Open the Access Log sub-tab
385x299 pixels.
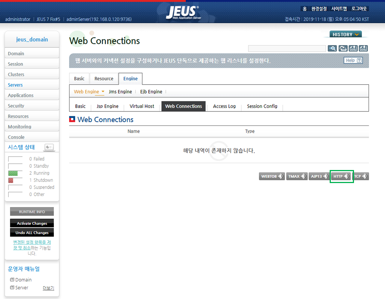pyautogui.click(x=224, y=106)
